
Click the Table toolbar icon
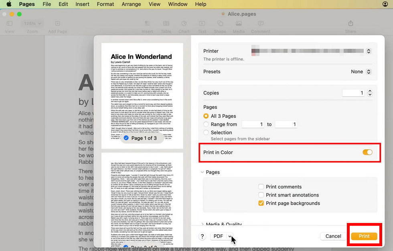(166, 24)
